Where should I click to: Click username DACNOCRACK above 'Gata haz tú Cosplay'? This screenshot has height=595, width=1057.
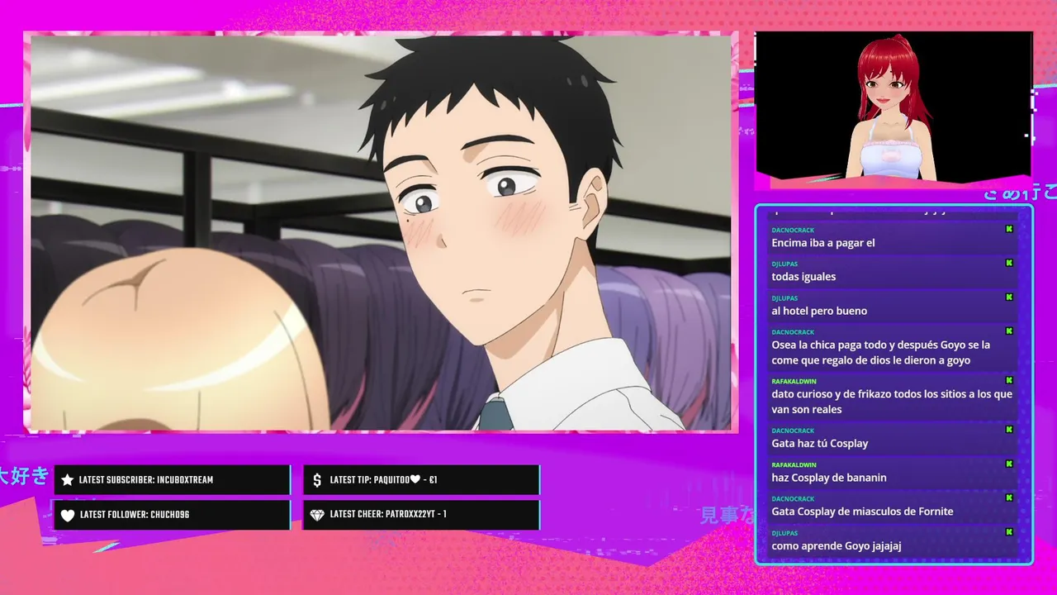click(x=793, y=431)
